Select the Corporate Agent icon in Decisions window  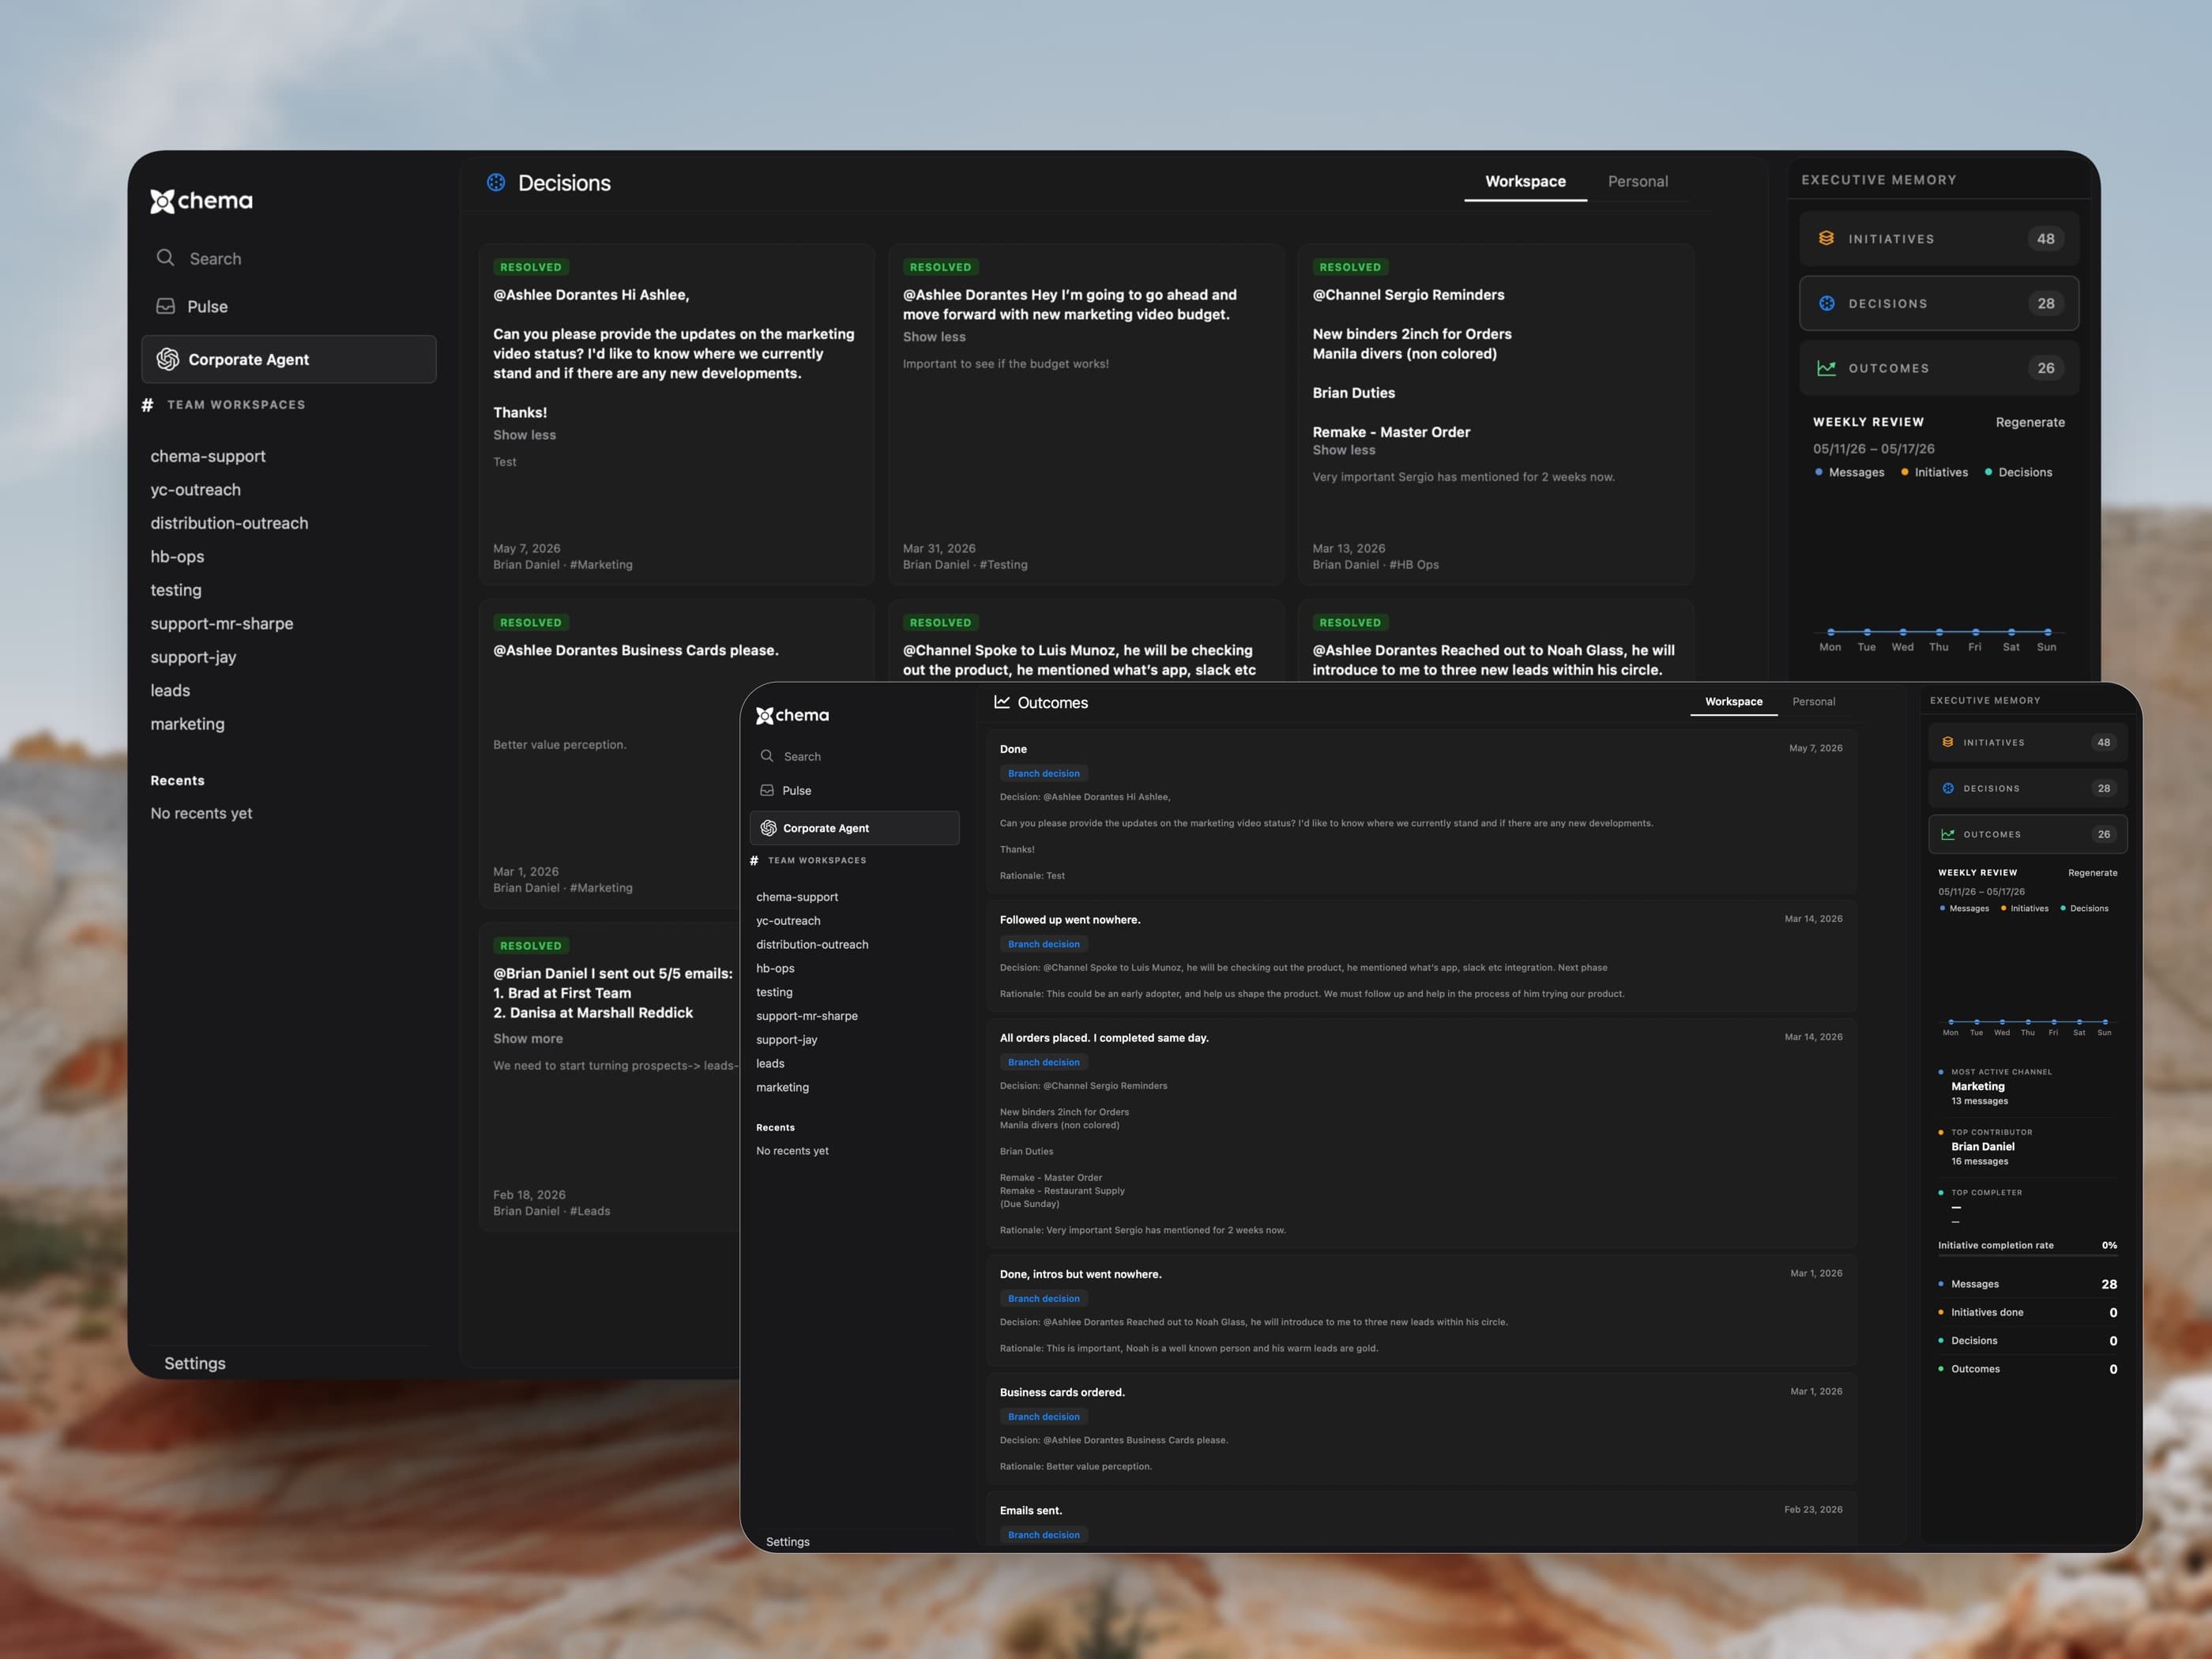pos(168,359)
